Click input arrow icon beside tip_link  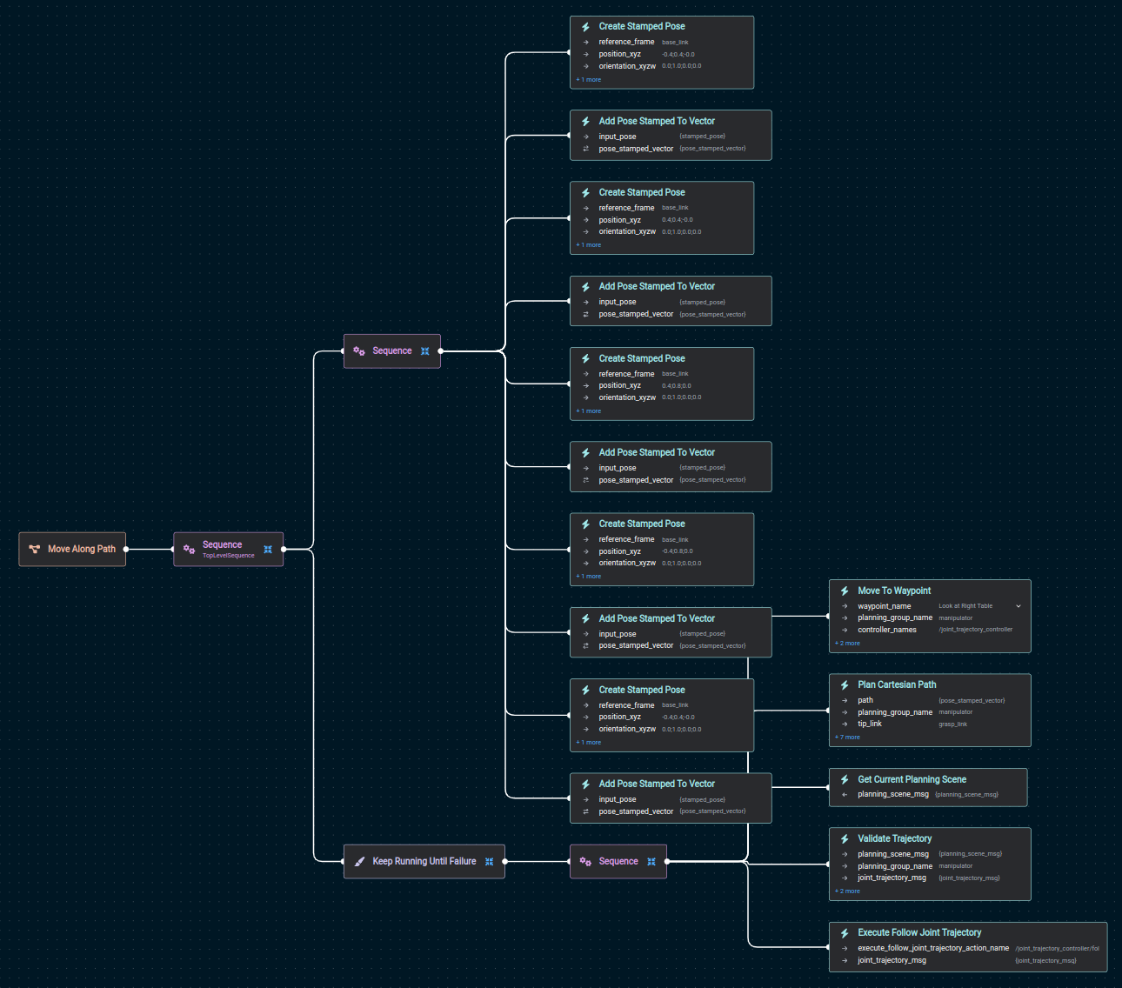845,724
